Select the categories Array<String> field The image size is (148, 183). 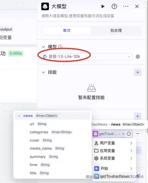coord(52,132)
